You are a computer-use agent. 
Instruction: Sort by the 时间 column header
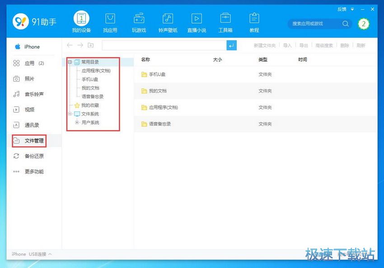point(302,60)
